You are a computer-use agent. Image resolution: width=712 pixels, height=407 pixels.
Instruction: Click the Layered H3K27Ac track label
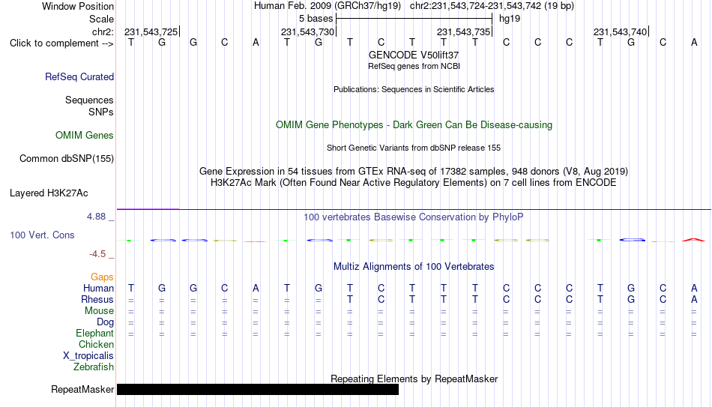pos(49,193)
